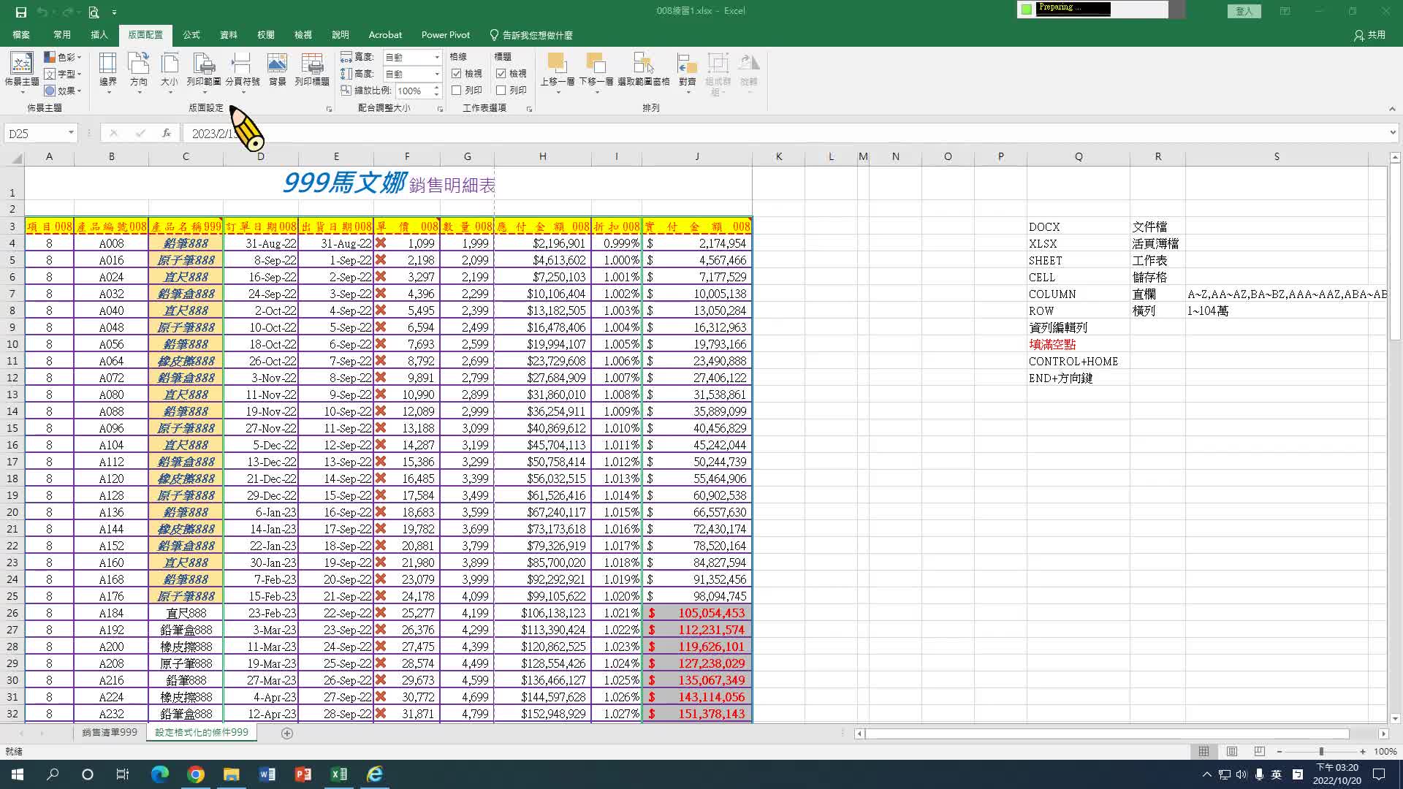Choose page 方向 orientation
1403x789 pixels.
pyautogui.click(x=139, y=73)
